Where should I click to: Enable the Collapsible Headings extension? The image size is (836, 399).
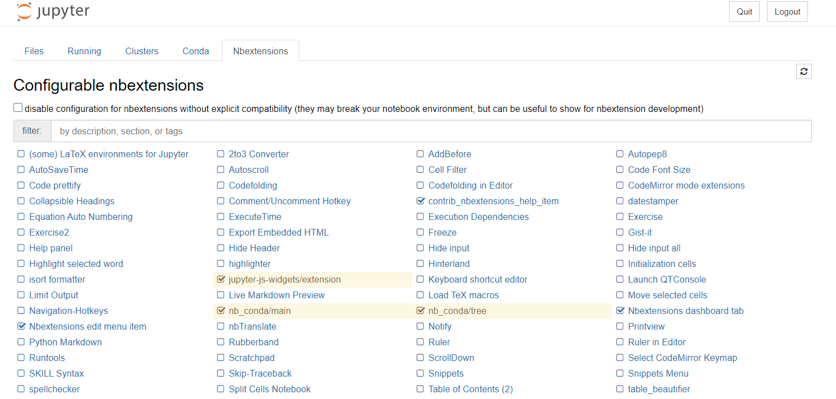pyautogui.click(x=21, y=201)
